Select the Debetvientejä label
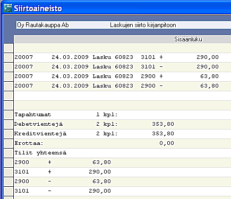The image size is (231, 199). click(x=38, y=124)
